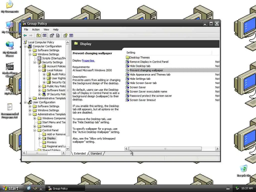Image resolution: width=256 pixels, height=192 pixels.
Task: Collapse the Security Settings node
Action: (34, 62)
